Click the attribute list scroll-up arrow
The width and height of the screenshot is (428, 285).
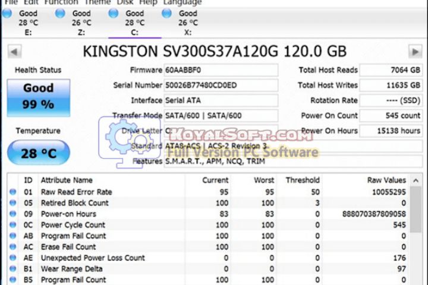[416, 180]
